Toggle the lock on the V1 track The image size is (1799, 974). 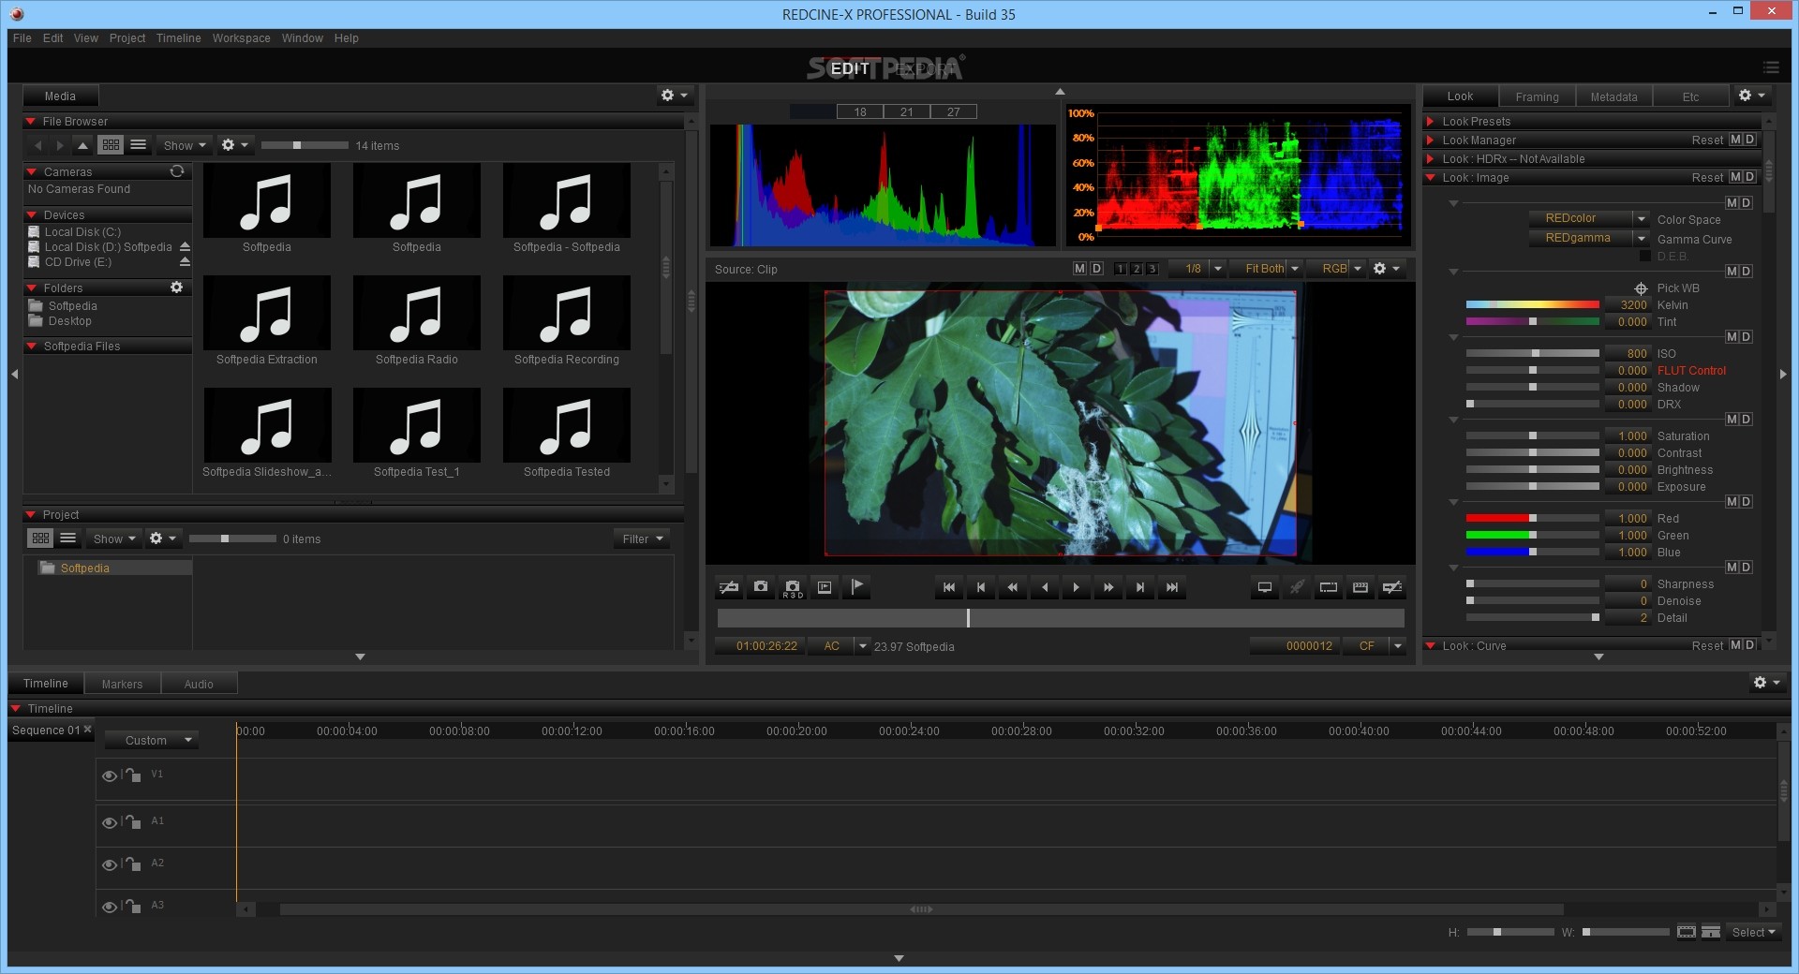coord(133,775)
